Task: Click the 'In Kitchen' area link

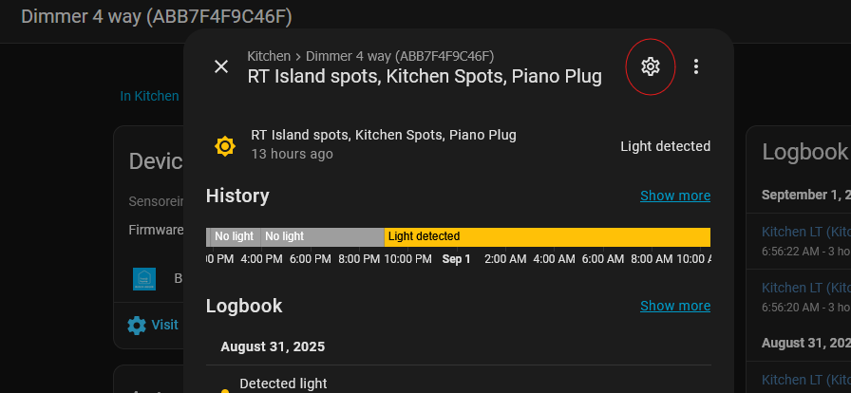Action: tap(149, 96)
